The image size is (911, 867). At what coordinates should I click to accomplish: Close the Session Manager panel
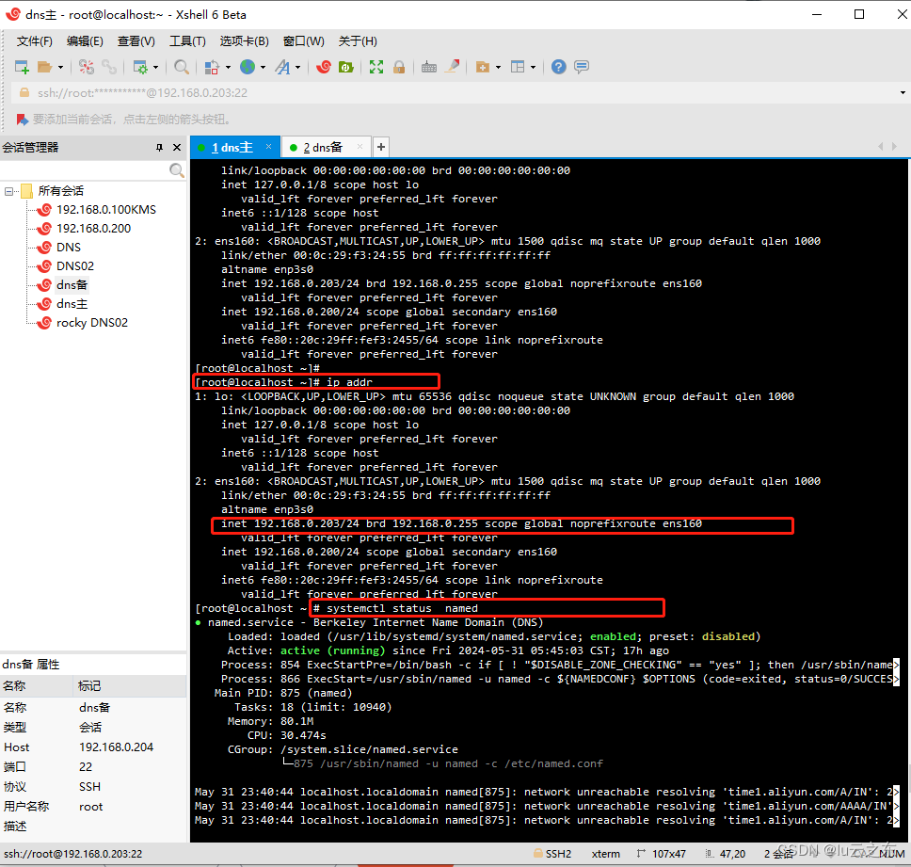click(176, 148)
